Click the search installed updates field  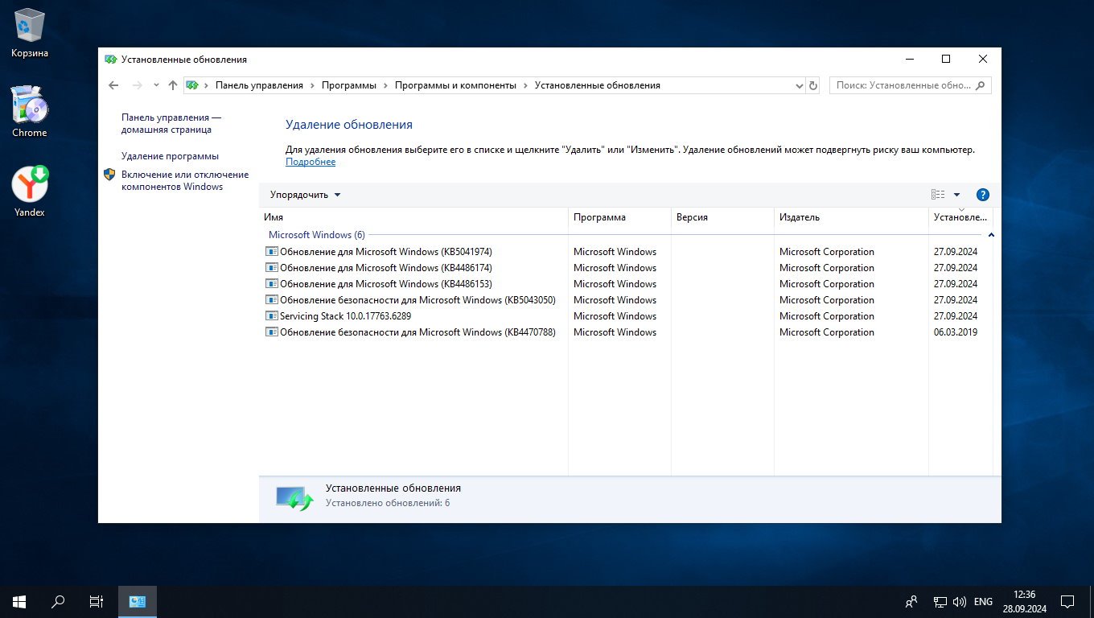(903, 85)
